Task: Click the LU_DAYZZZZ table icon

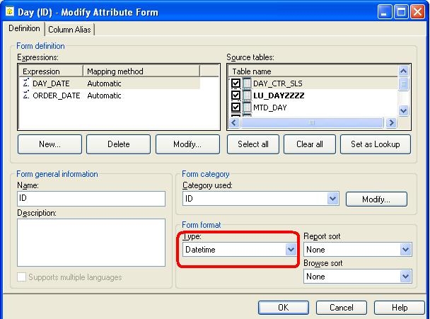Action: (x=247, y=95)
